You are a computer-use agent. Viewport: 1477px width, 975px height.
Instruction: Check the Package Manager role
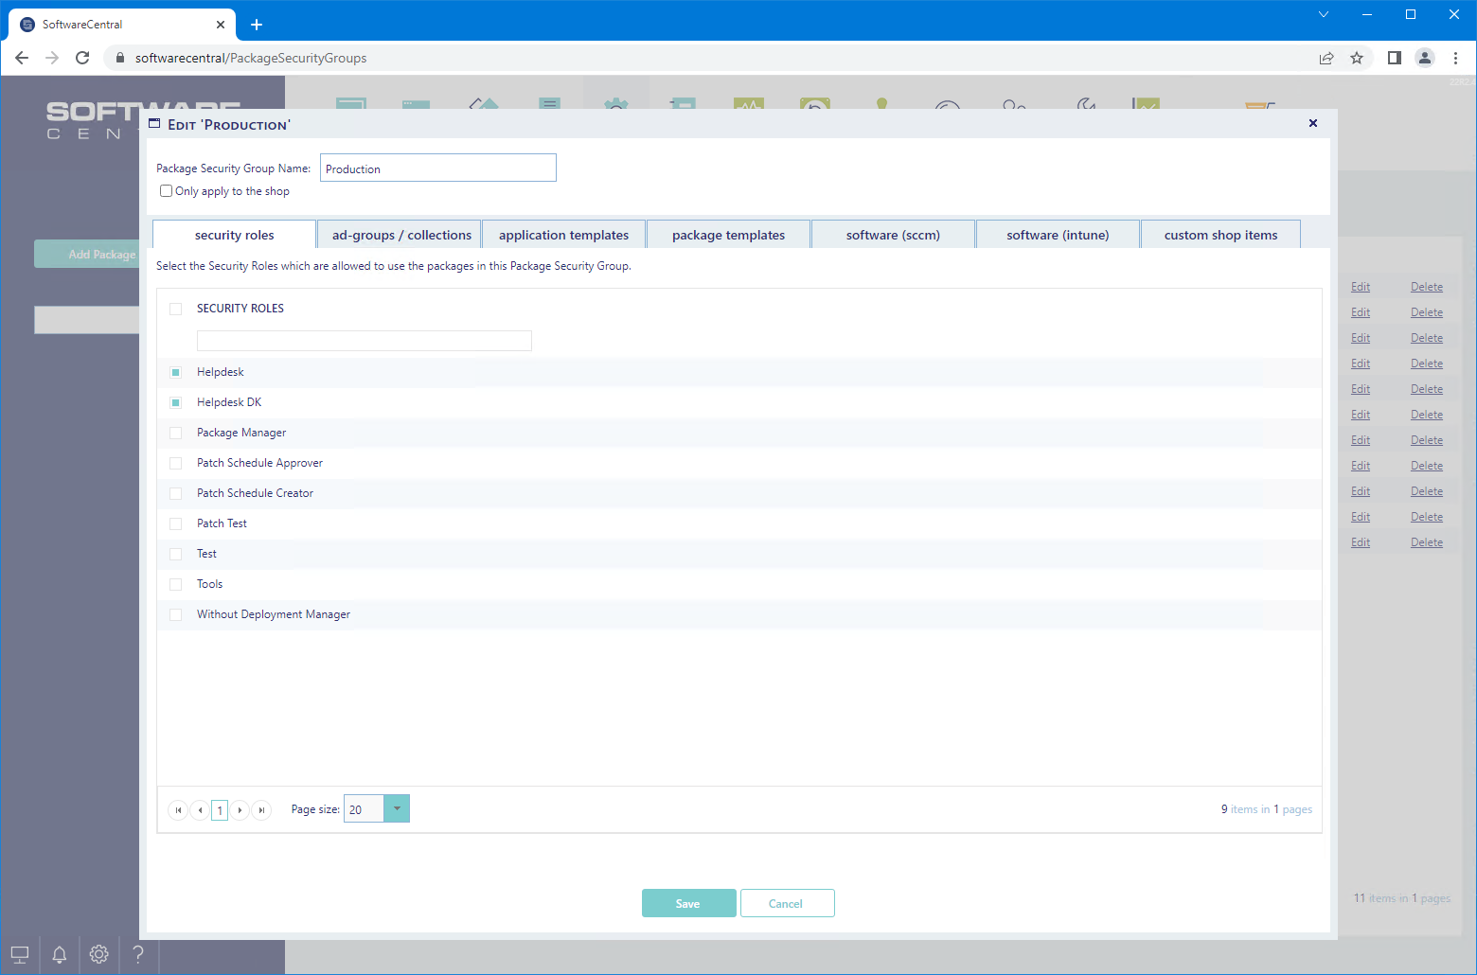click(x=175, y=433)
